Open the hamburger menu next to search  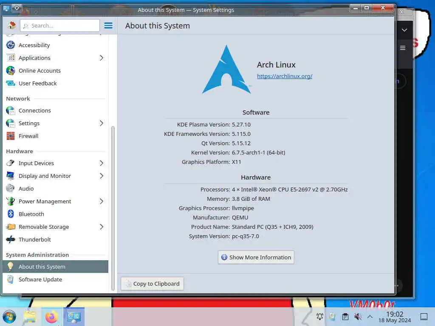[x=108, y=25]
